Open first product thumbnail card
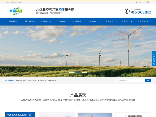The image size is (156, 117). pyautogui.click(x=57, y=115)
